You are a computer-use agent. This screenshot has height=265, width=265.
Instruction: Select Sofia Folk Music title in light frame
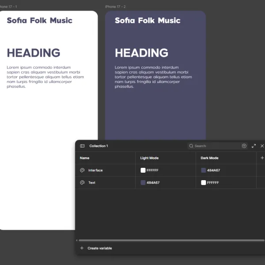(x=40, y=20)
